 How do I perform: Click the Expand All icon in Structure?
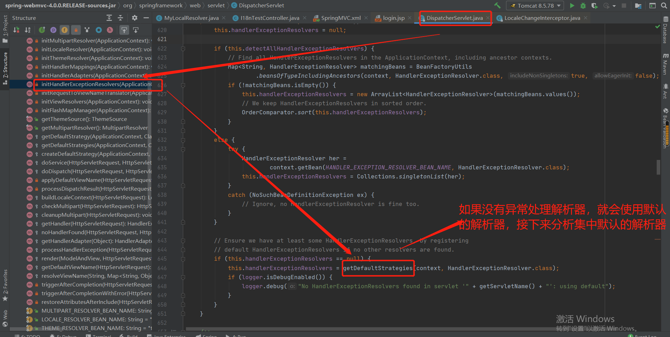109,18
